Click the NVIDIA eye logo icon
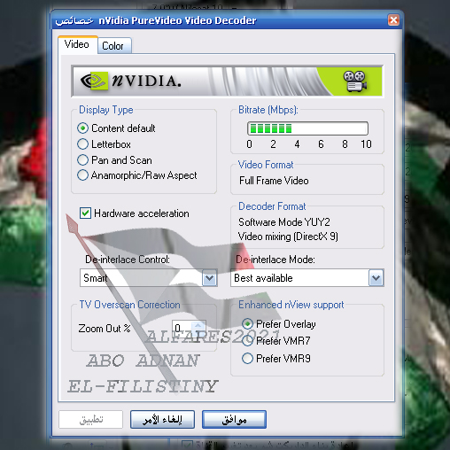This screenshot has width=450, height=450. (x=93, y=81)
